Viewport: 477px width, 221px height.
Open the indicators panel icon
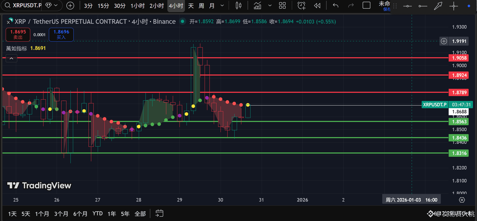[x=258, y=5]
